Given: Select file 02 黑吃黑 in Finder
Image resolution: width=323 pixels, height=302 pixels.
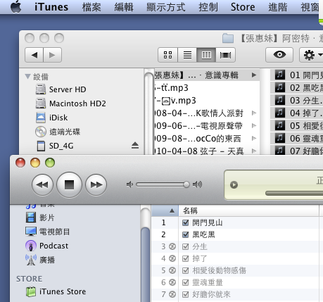Looking at the screenshot, I should [297, 88].
